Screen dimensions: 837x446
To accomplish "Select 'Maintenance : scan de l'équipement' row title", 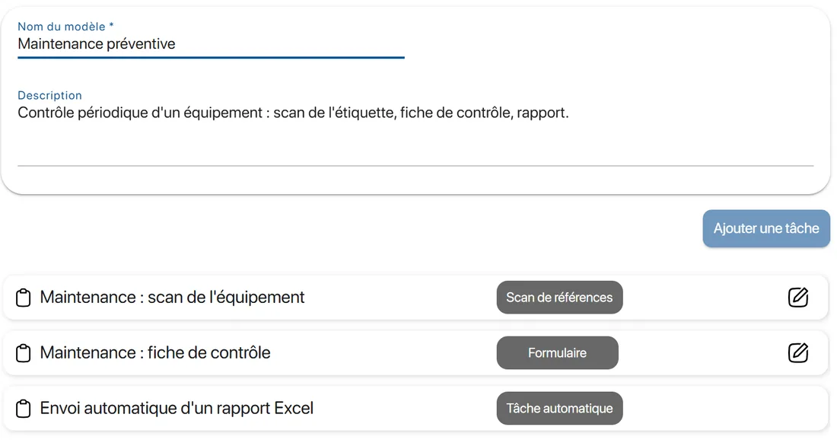I will tap(172, 297).
